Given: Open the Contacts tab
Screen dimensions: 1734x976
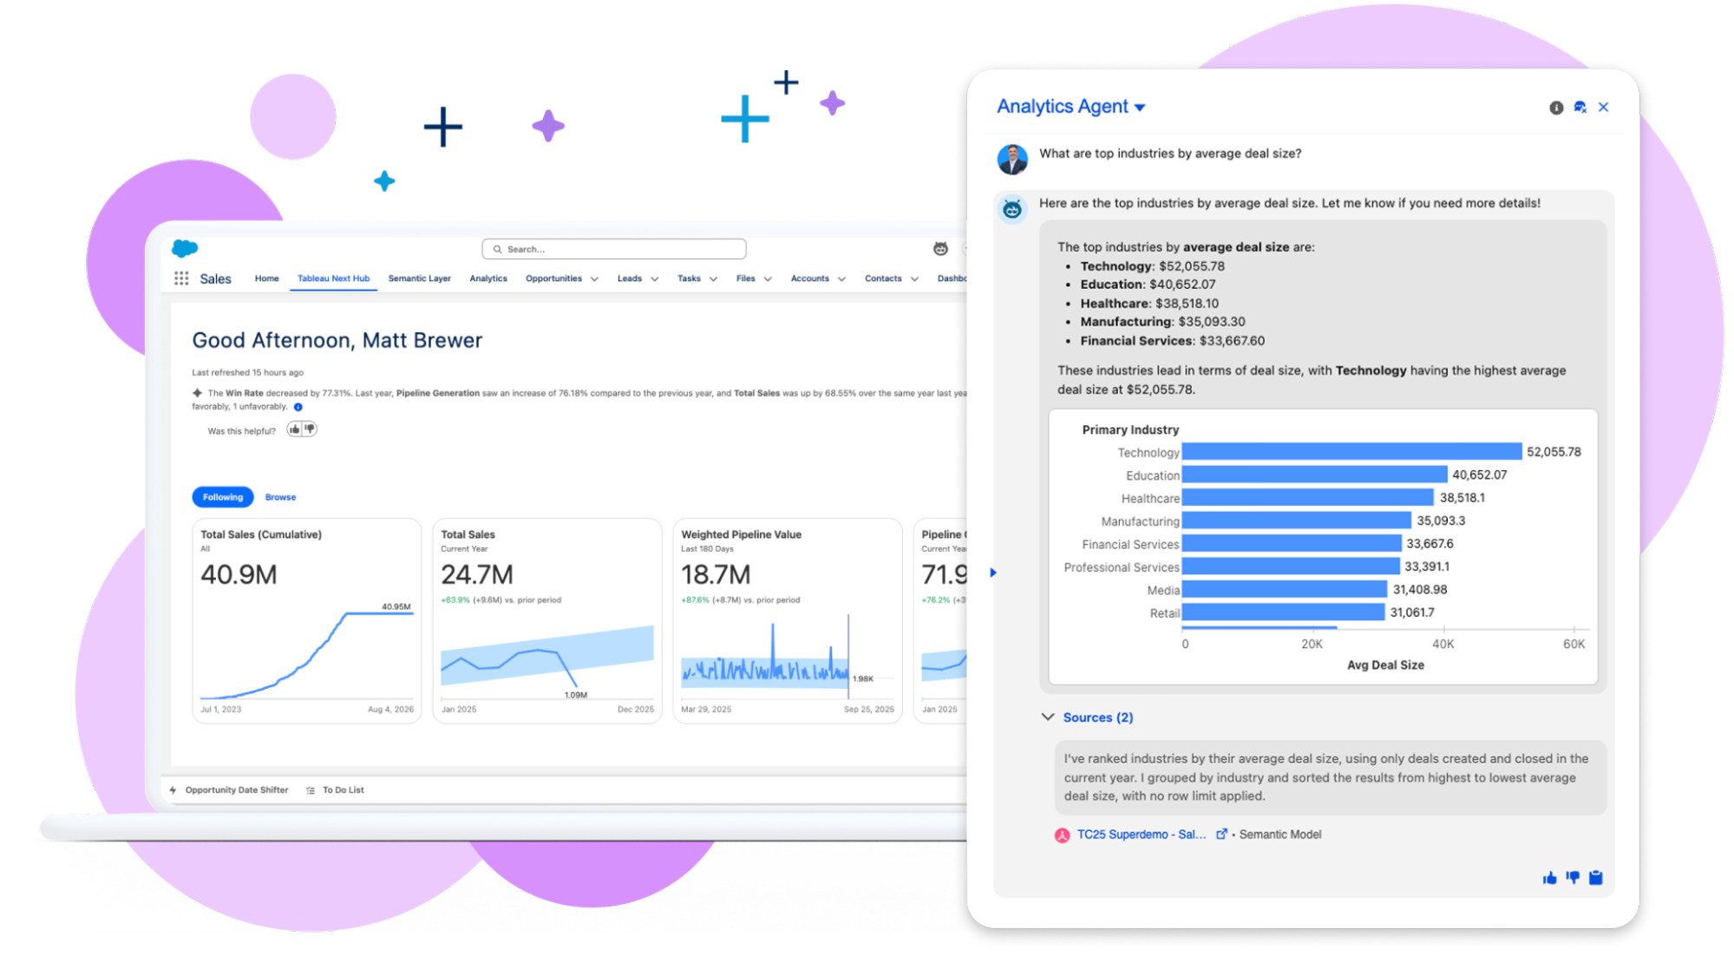Looking at the screenshot, I should (x=883, y=278).
